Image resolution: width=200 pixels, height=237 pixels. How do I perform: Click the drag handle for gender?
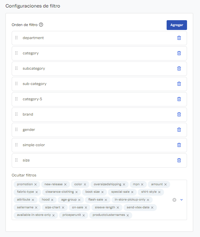pos(17,130)
